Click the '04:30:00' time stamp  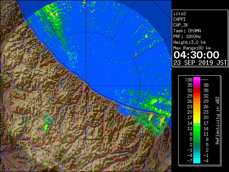pyautogui.click(x=196, y=55)
